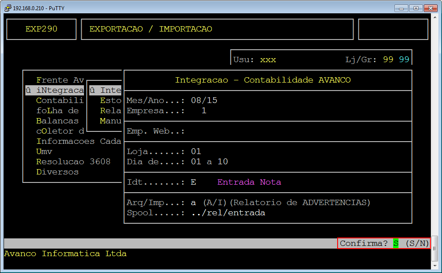Minimize the PuTTY window

coord(401,8)
